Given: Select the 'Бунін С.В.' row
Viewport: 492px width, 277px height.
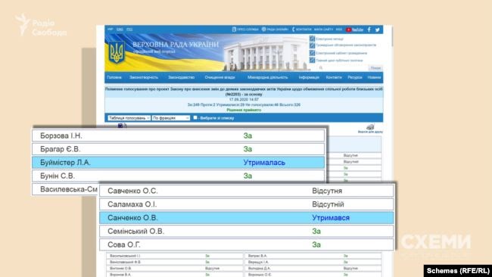Looking at the screenshot, I should pyautogui.click(x=178, y=176).
